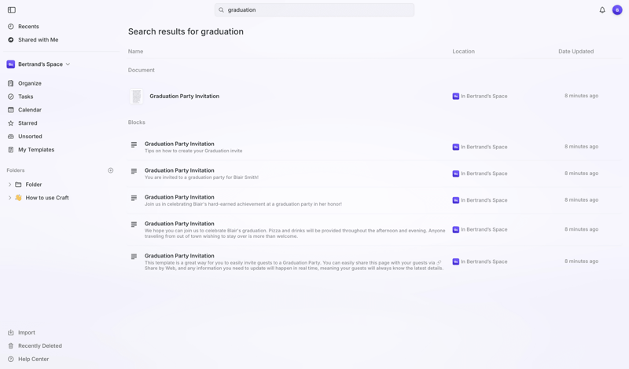Viewport: 629px width, 369px height.
Task: Open the Tasks section
Action: pyautogui.click(x=26, y=97)
